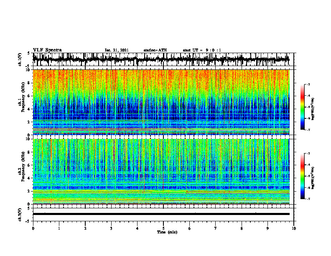The image size is (331, 256).
Task: Click the ch.1 color bar log(PSD) label
Action: point(313,109)
